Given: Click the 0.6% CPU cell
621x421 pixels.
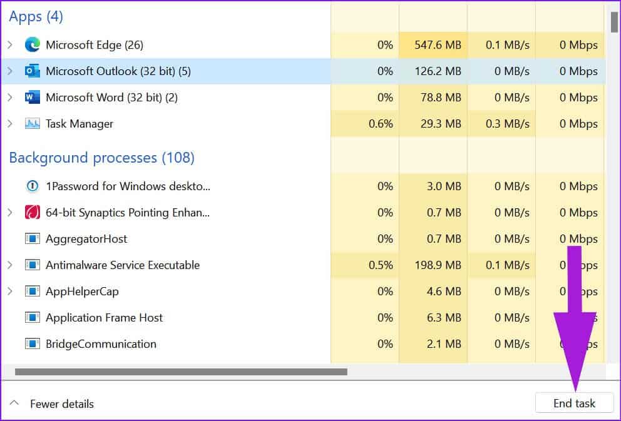Looking at the screenshot, I should point(365,124).
